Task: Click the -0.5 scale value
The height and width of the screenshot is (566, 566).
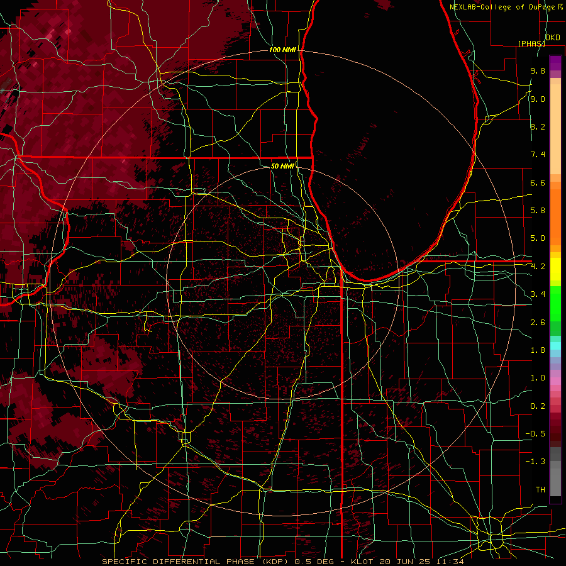Action: [x=535, y=434]
